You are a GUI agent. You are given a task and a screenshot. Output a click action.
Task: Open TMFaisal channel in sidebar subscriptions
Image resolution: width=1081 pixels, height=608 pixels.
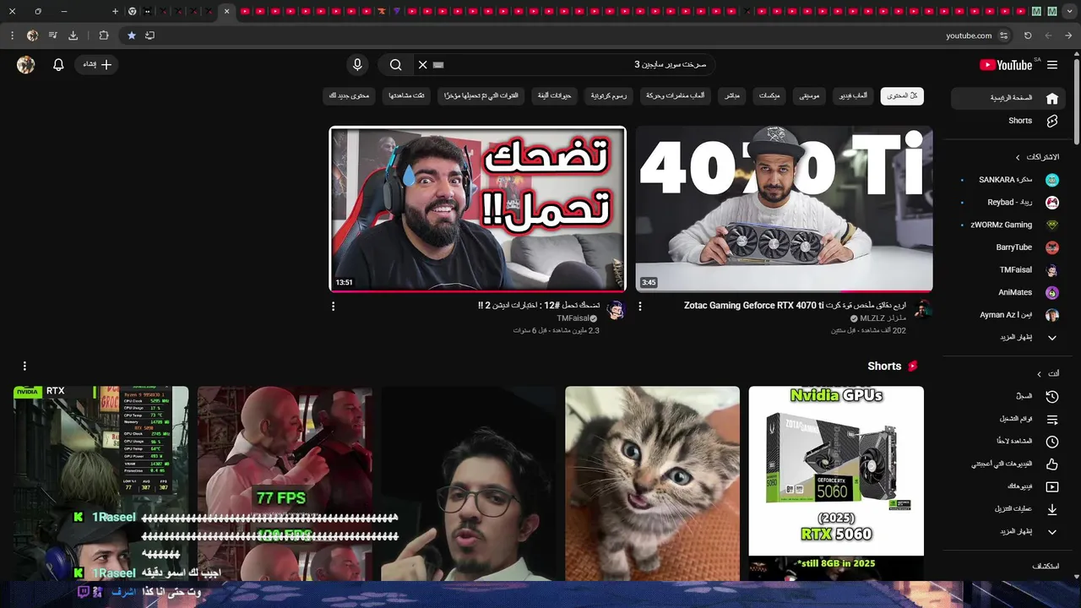pyautogui.click(x=1007, y=270)
